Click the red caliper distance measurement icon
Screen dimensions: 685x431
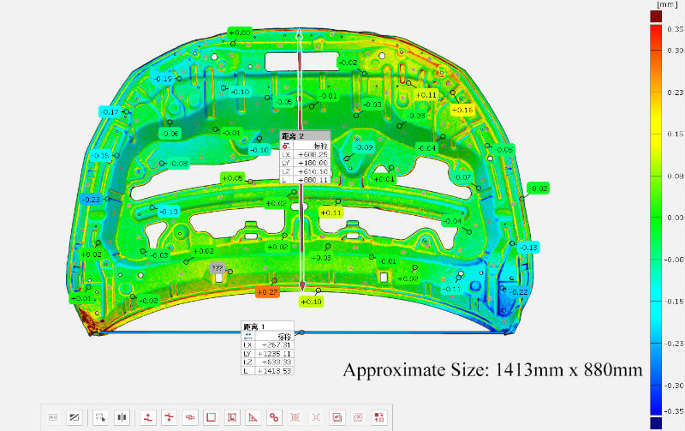190,417
